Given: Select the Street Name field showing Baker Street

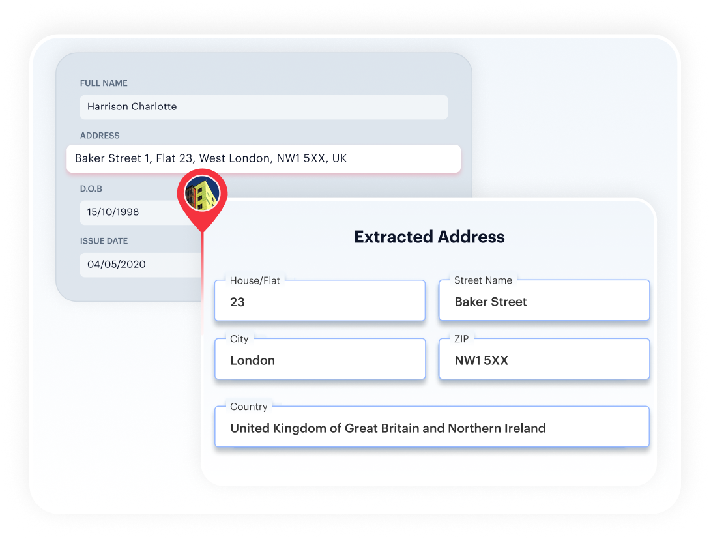Looking at the screenshot, I should (544, 301).
